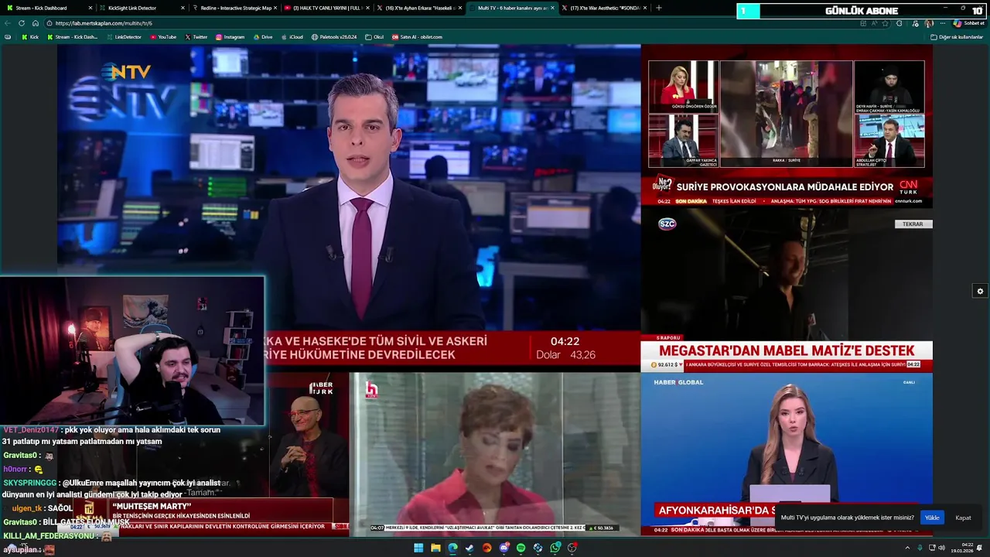Open Multi TV settings gear icon
Screen dimensions: 990x557
(980, 291)
